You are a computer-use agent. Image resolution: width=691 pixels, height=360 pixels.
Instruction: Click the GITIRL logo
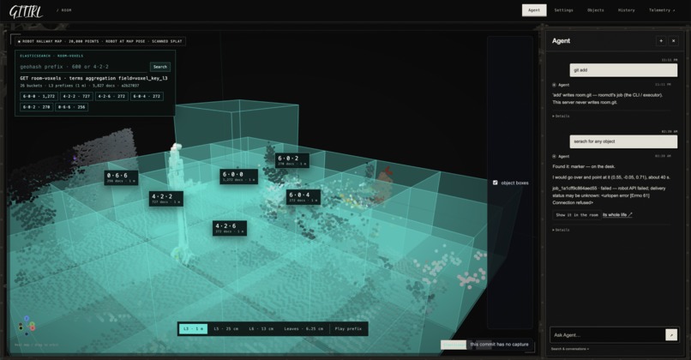pyautogui.click(x=26, y=10)
